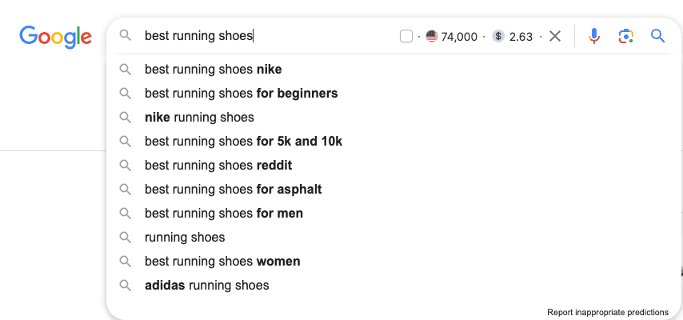Click the 2.63 CPC value
Viewport: 683px width, 320px height.
click(521, 37)
